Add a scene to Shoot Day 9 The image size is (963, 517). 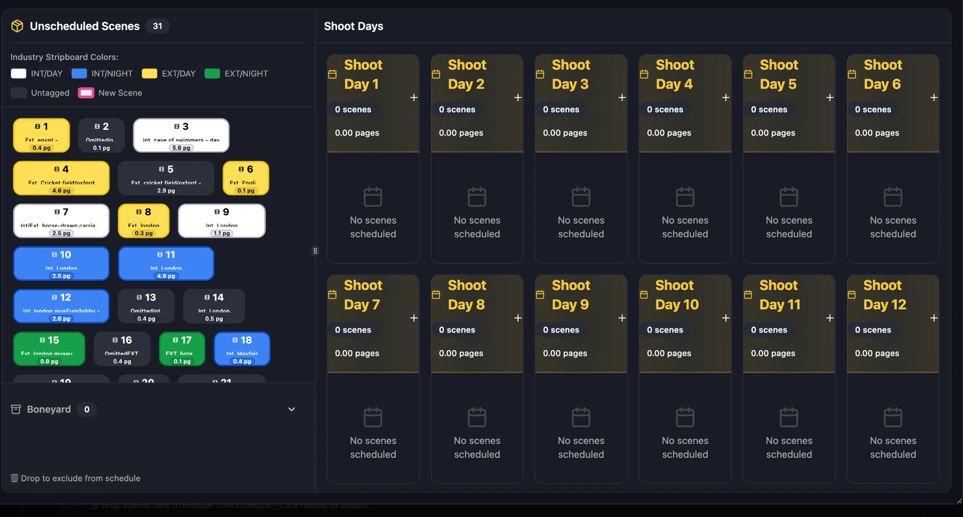pos(622,318)
